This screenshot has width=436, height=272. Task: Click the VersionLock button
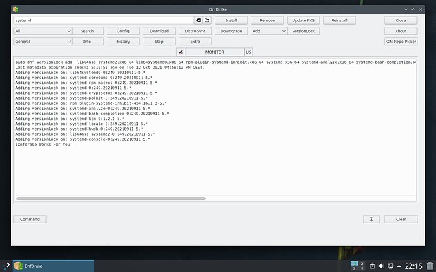(x=303, y=31)
